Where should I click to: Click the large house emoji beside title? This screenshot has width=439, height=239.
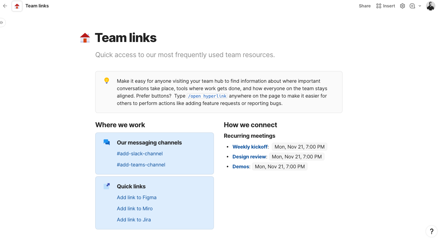[x=85, y=38]
